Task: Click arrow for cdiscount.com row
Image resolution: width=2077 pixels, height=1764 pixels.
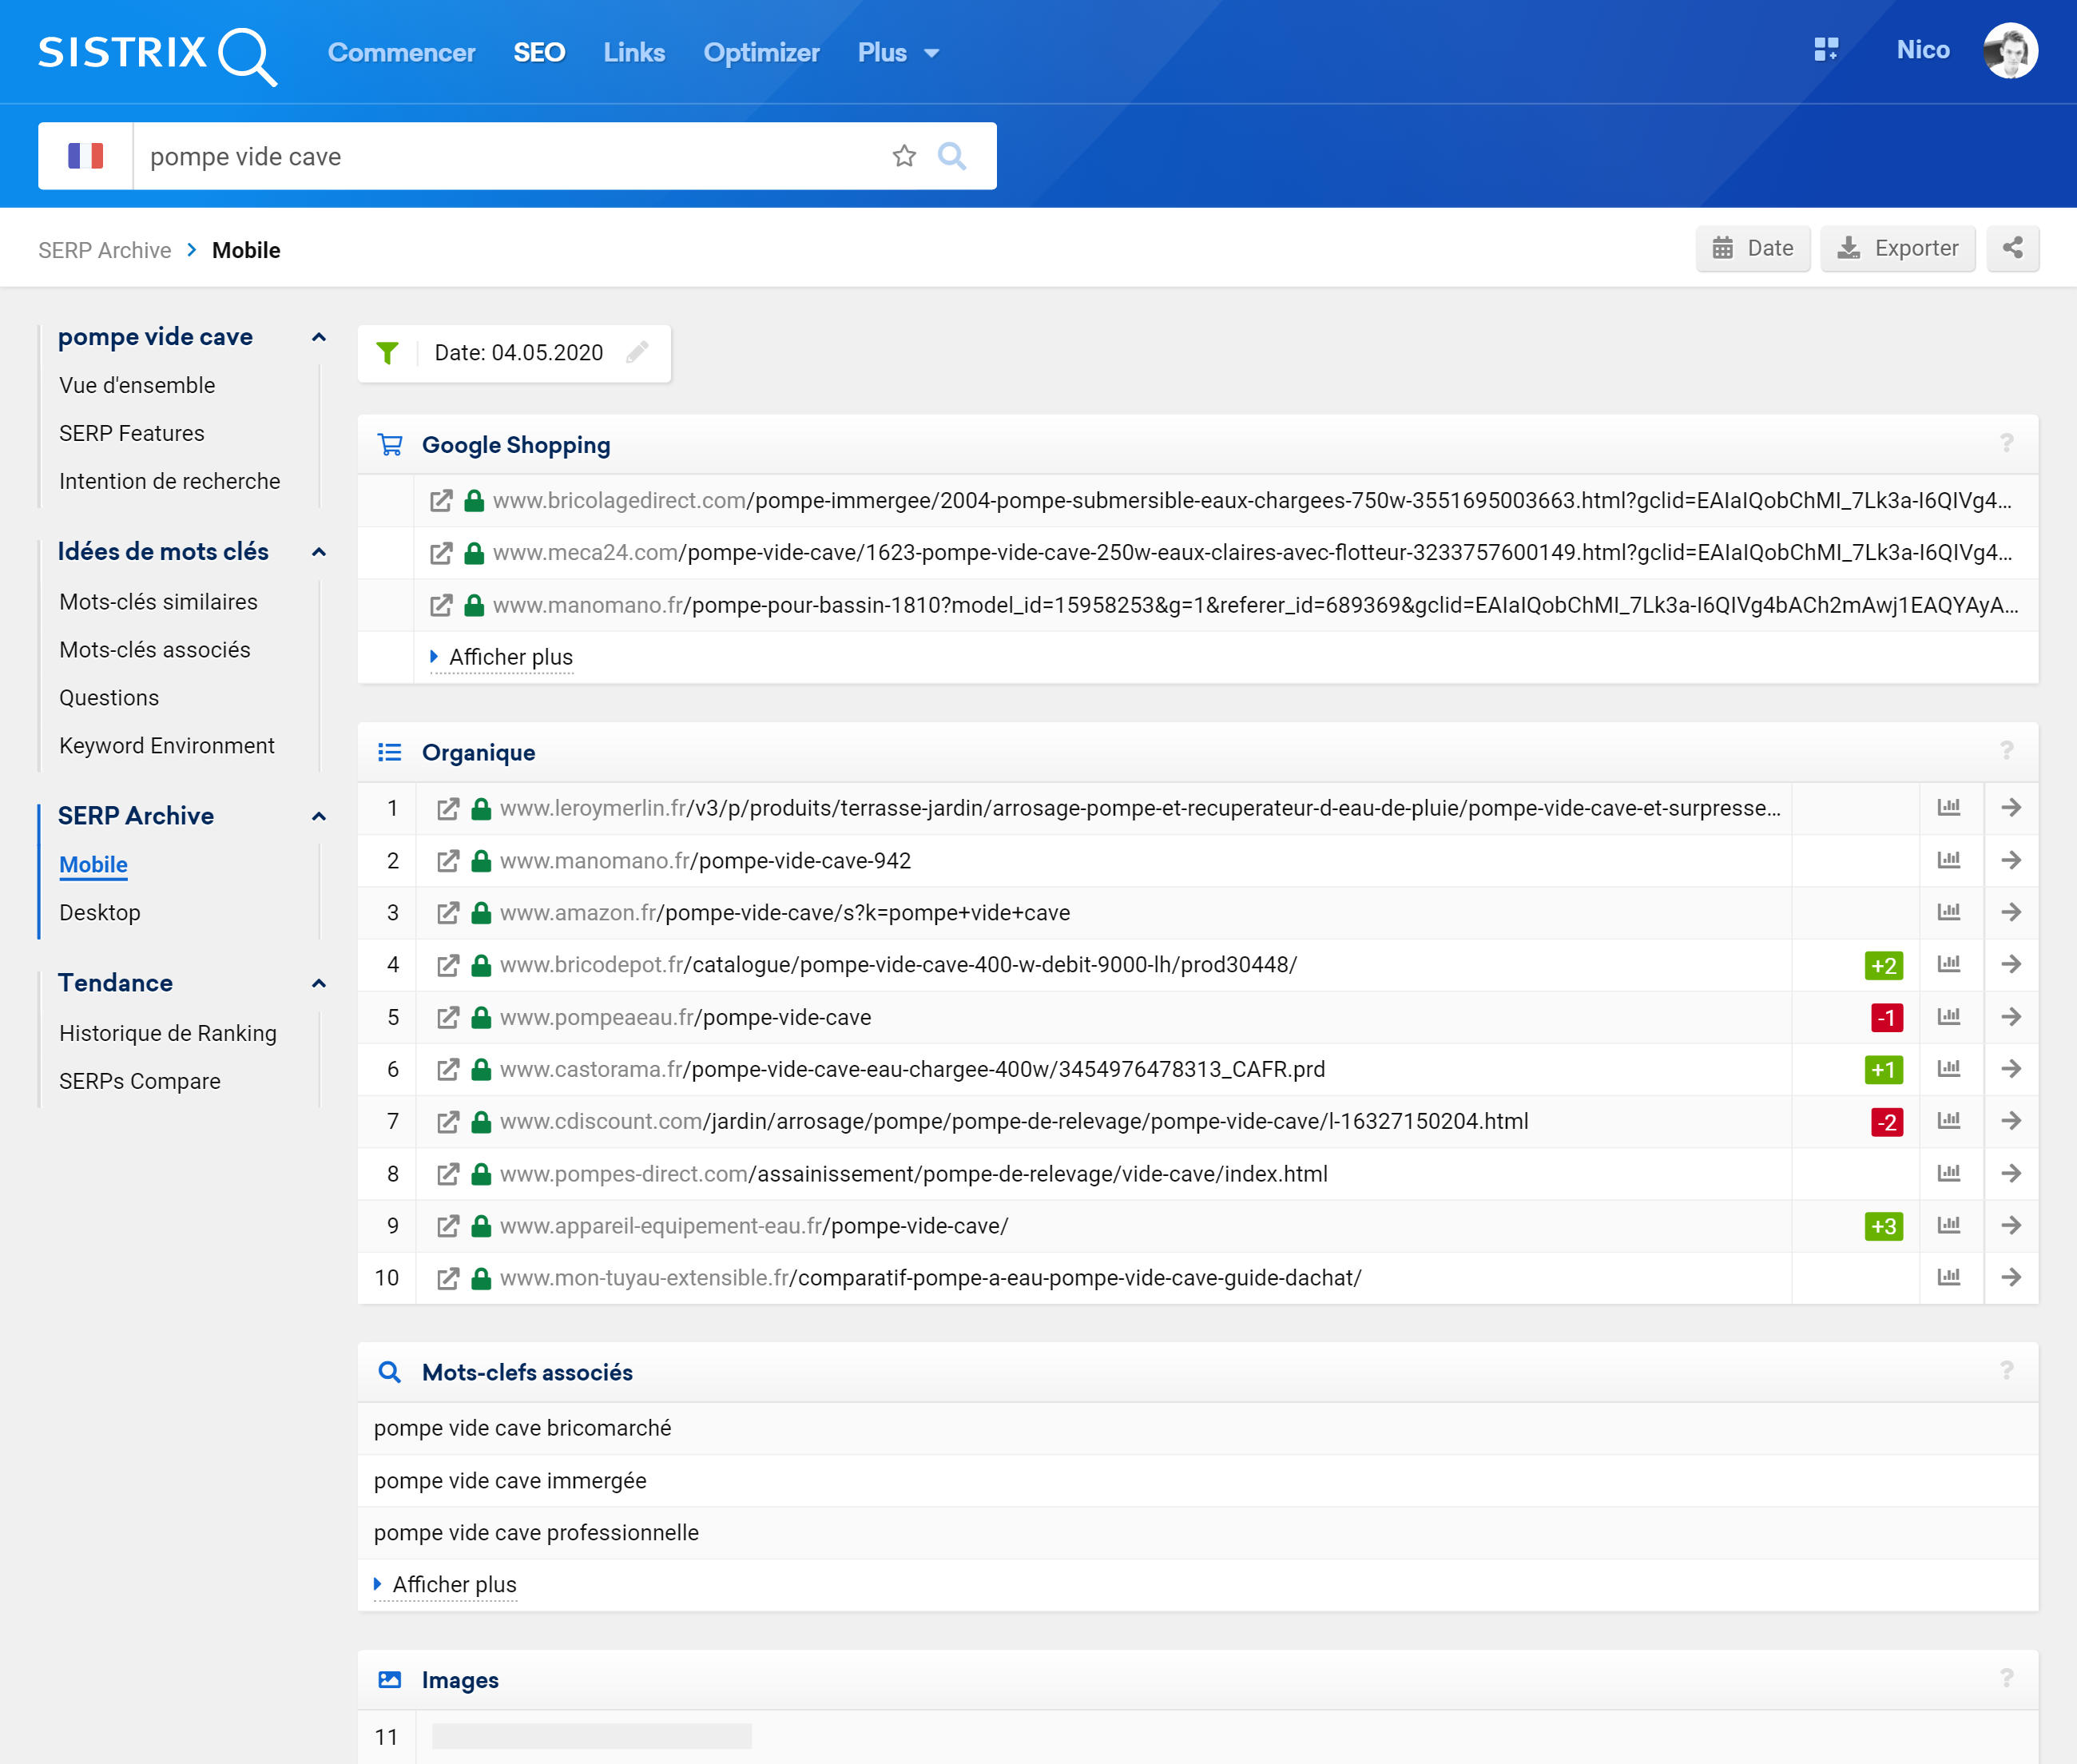Action: point(2011,1121)
